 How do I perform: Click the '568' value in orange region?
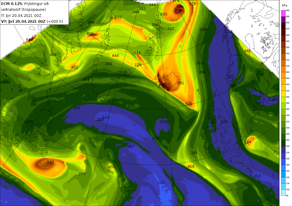51,162
